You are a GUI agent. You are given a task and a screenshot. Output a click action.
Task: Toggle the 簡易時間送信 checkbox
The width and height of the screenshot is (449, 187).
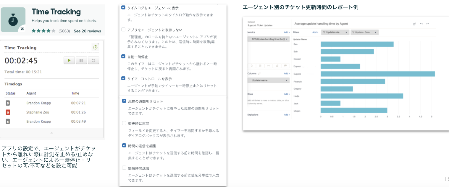[x=124, y=168]
